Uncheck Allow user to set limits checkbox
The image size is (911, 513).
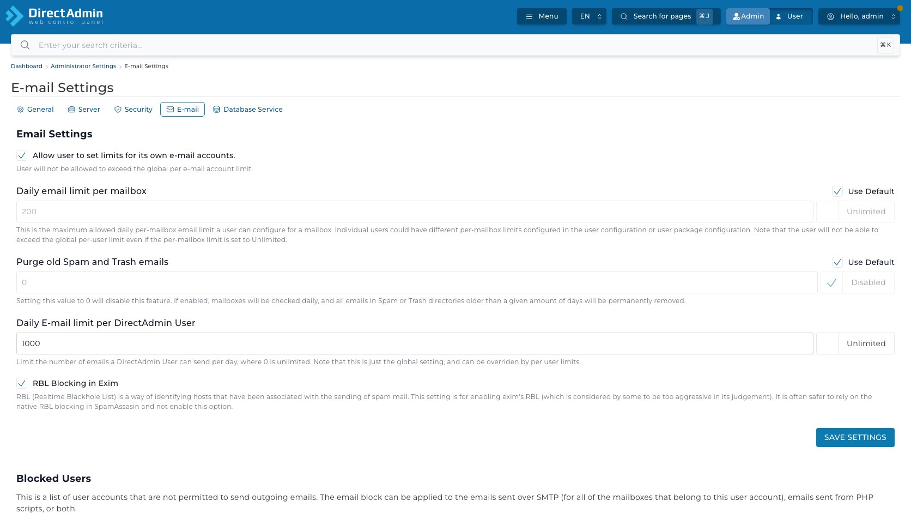[22, 155]
